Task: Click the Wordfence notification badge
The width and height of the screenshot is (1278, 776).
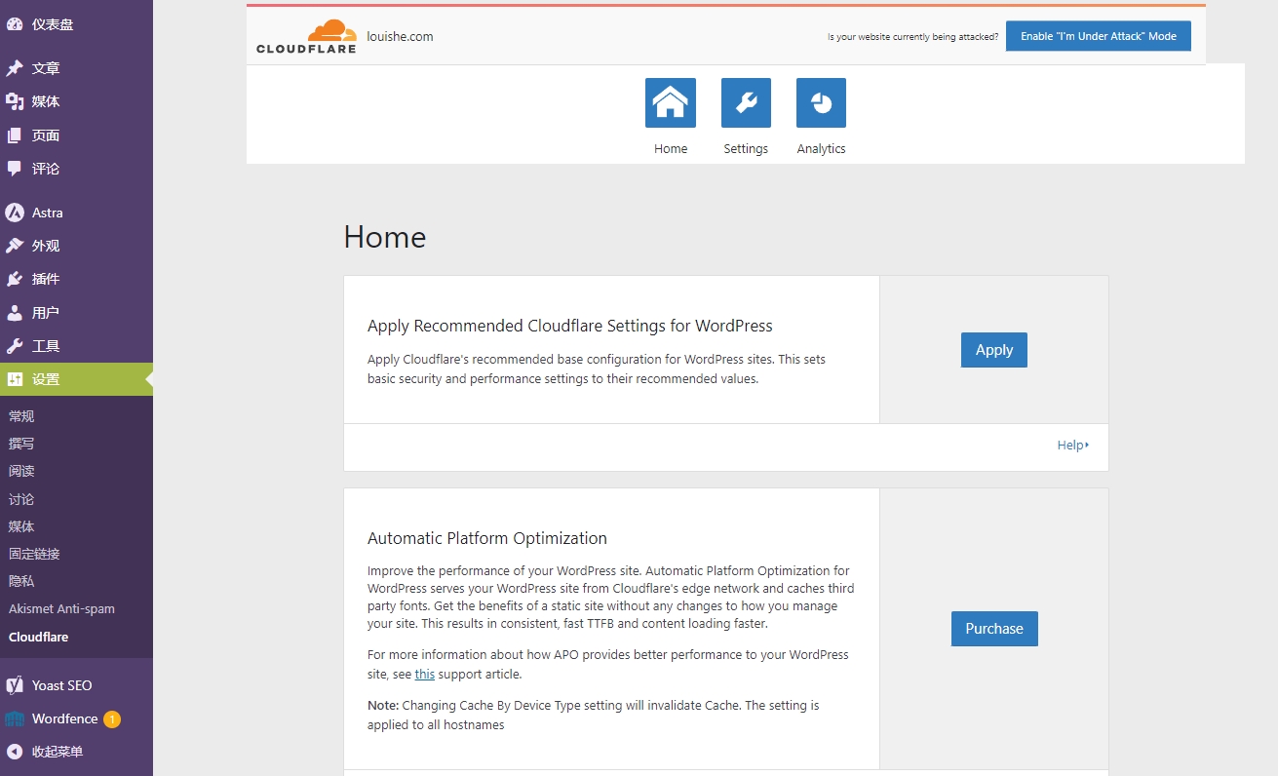Action: point(112,719)
